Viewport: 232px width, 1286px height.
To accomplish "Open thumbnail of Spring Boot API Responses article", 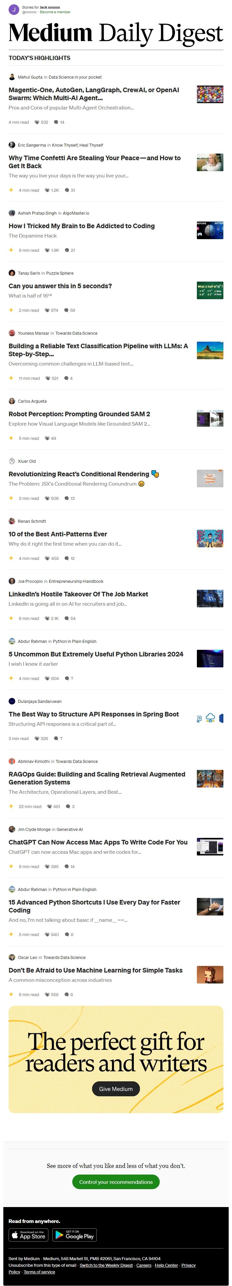I will [210, 719].
